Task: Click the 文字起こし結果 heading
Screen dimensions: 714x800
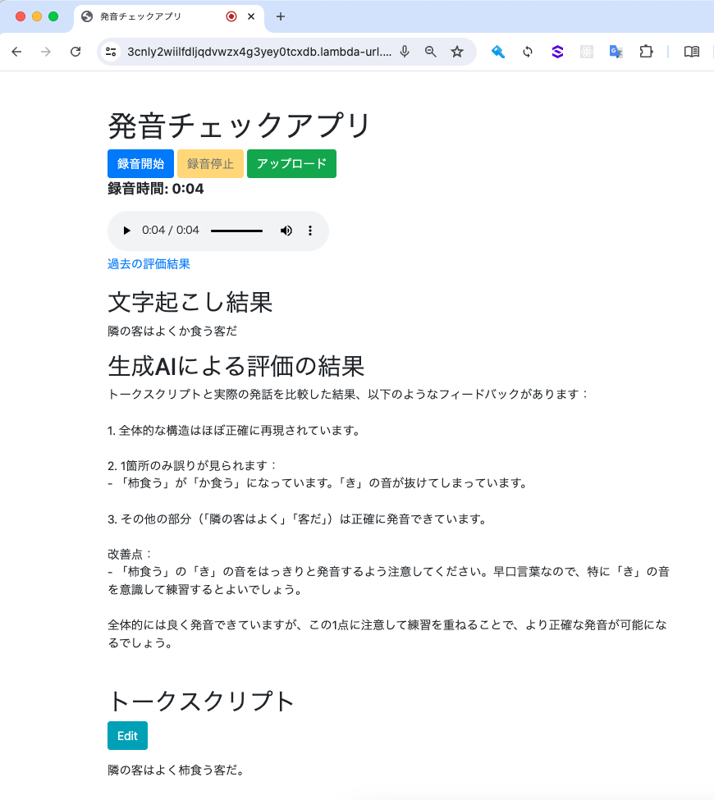Action: pos(190,302)
